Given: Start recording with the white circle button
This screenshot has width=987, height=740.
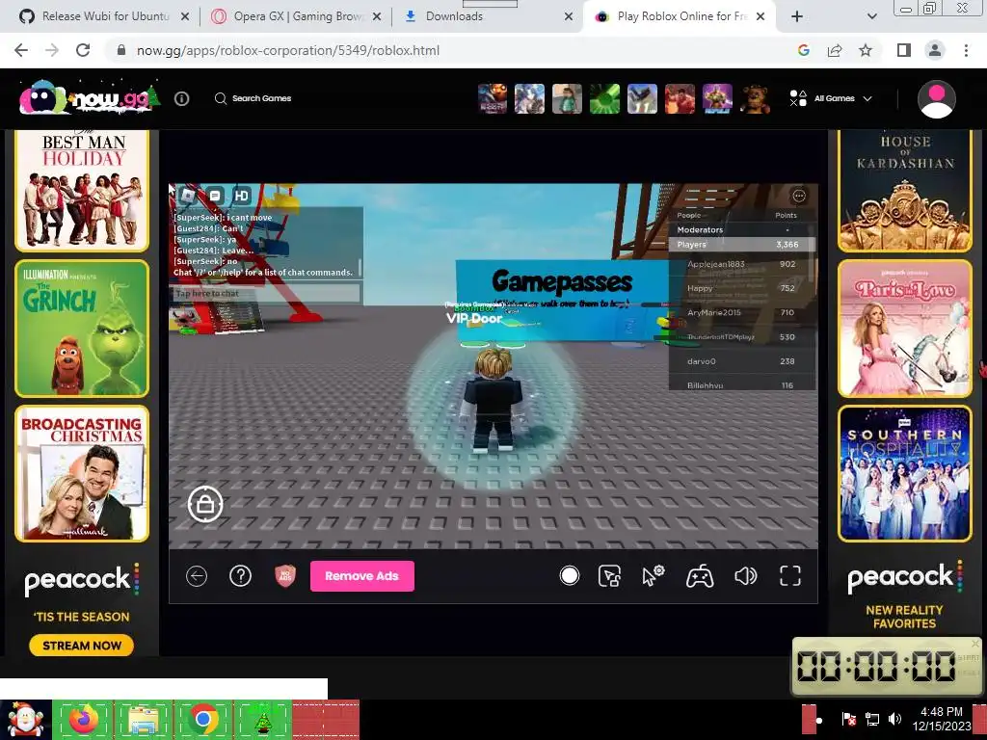Looking at the screenshot, I should [x=569, y=576].
